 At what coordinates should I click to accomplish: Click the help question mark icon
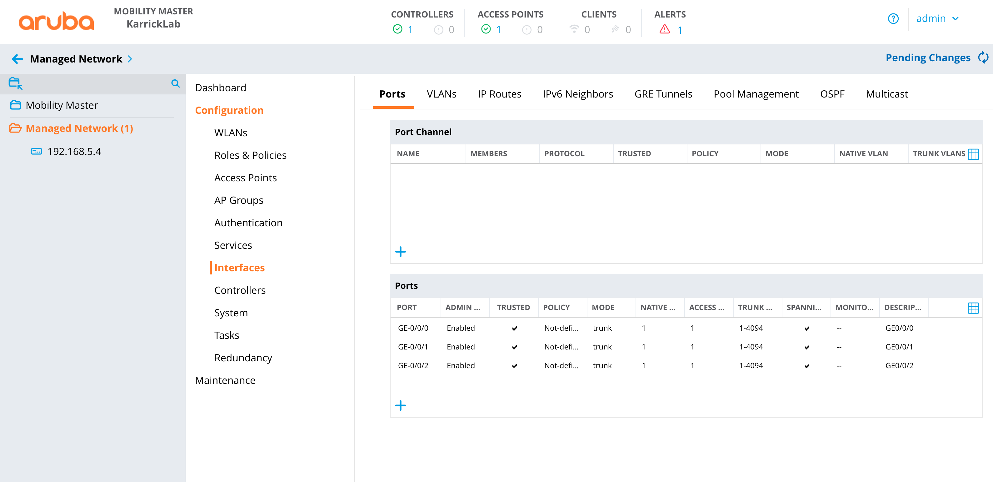pos(893,18)
